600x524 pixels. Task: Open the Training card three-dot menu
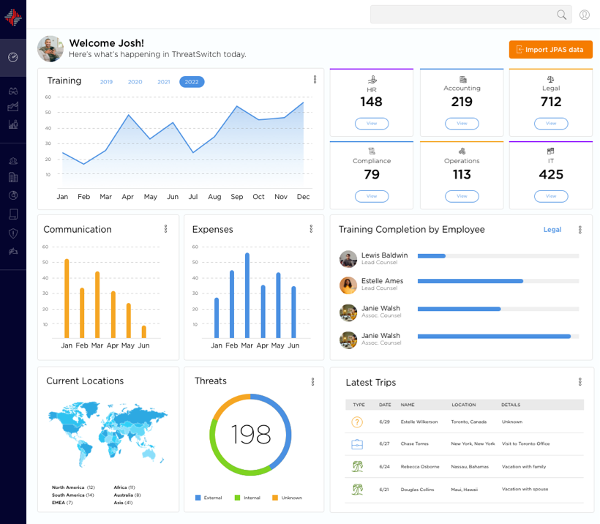[x=315, y=80]
